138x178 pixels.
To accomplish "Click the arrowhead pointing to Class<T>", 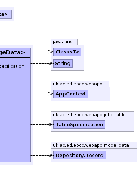I will click(51, 52).
